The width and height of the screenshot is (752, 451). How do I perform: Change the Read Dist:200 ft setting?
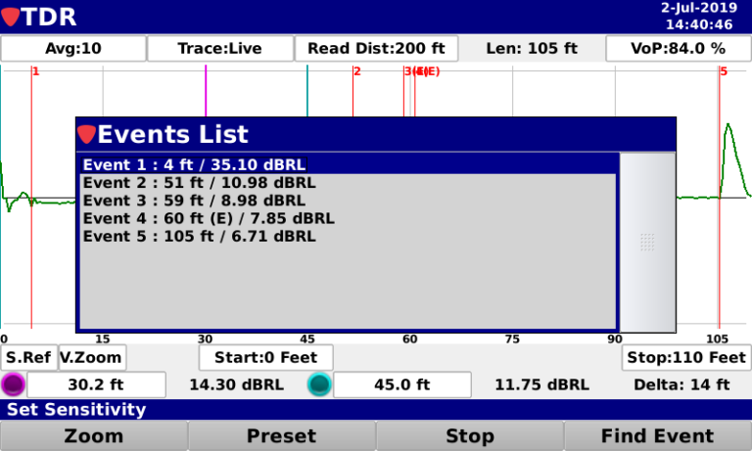pos(376,49)
